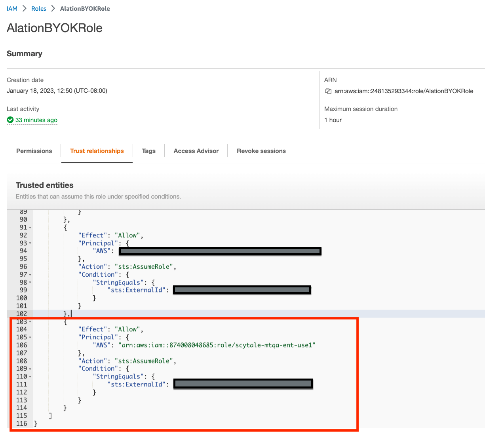The image size is (485, 438).
Task: Collapse the Principal block at line 93
Action: click(x=30, y=243)
